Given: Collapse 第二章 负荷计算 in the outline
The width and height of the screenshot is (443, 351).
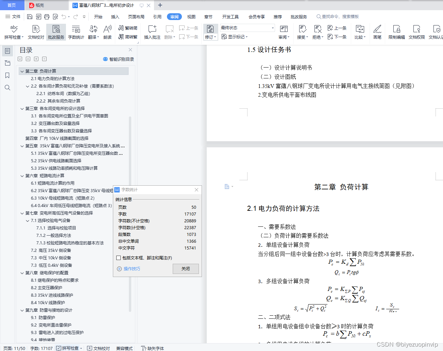Looking at the screenshot, I should point(22,71).
